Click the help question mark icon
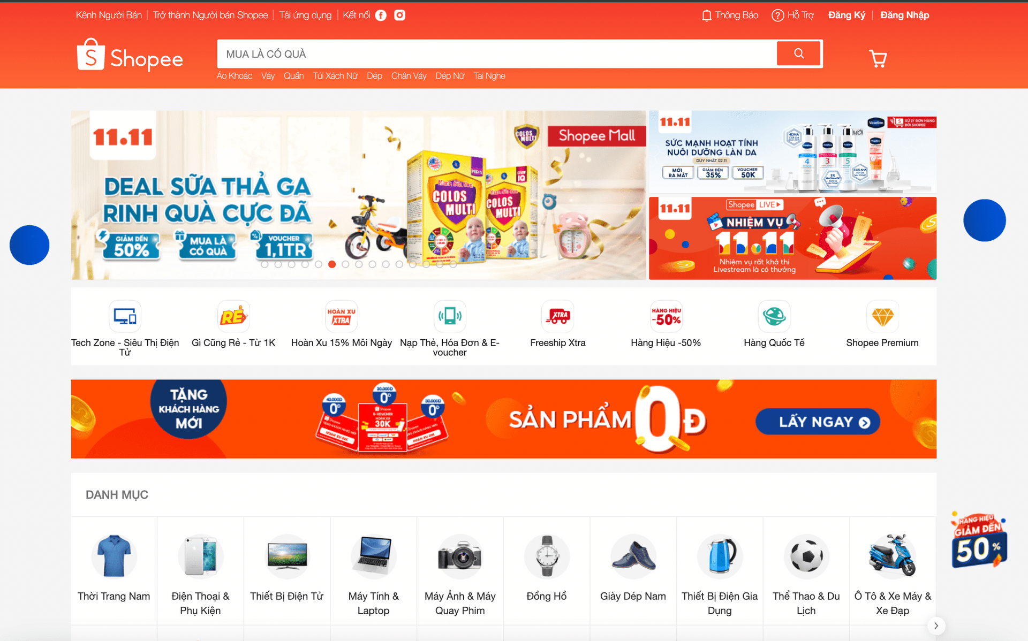The image size is (1028, 641). tap(777, 16)
